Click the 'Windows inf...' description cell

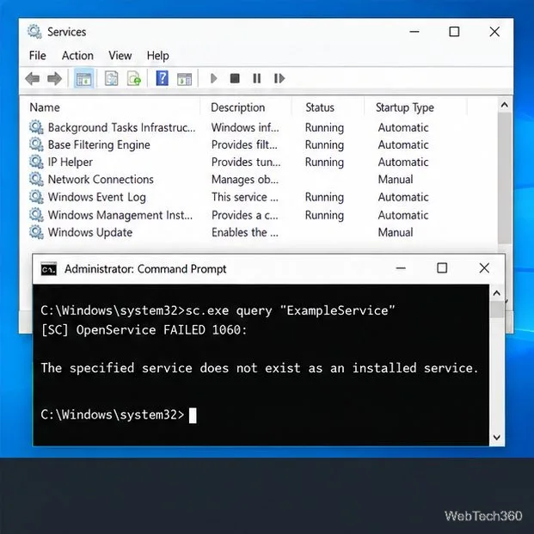(x=245, y=127)
